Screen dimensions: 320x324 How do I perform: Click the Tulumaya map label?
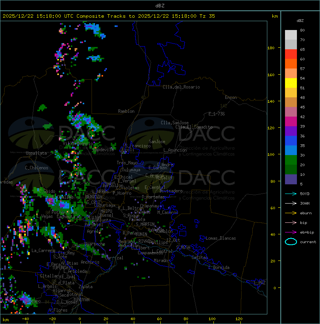pos(131,170)
